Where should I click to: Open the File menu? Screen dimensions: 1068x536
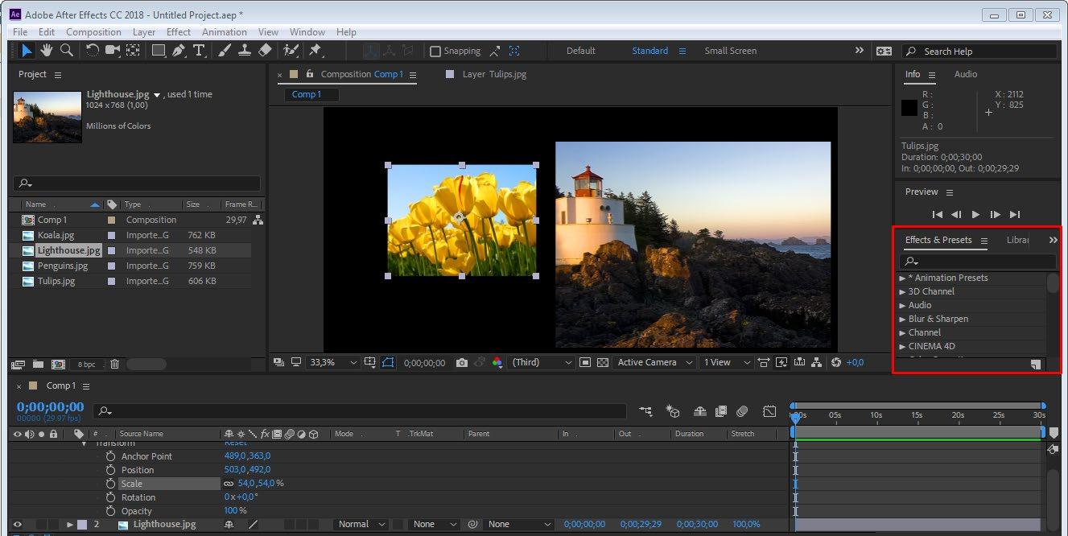pos(20,32)
